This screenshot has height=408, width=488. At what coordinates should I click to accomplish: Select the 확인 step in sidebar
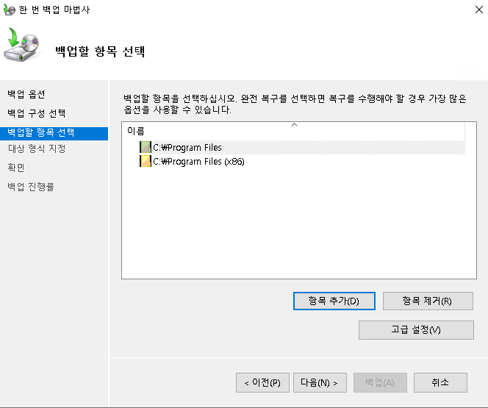tap(15, 168)
